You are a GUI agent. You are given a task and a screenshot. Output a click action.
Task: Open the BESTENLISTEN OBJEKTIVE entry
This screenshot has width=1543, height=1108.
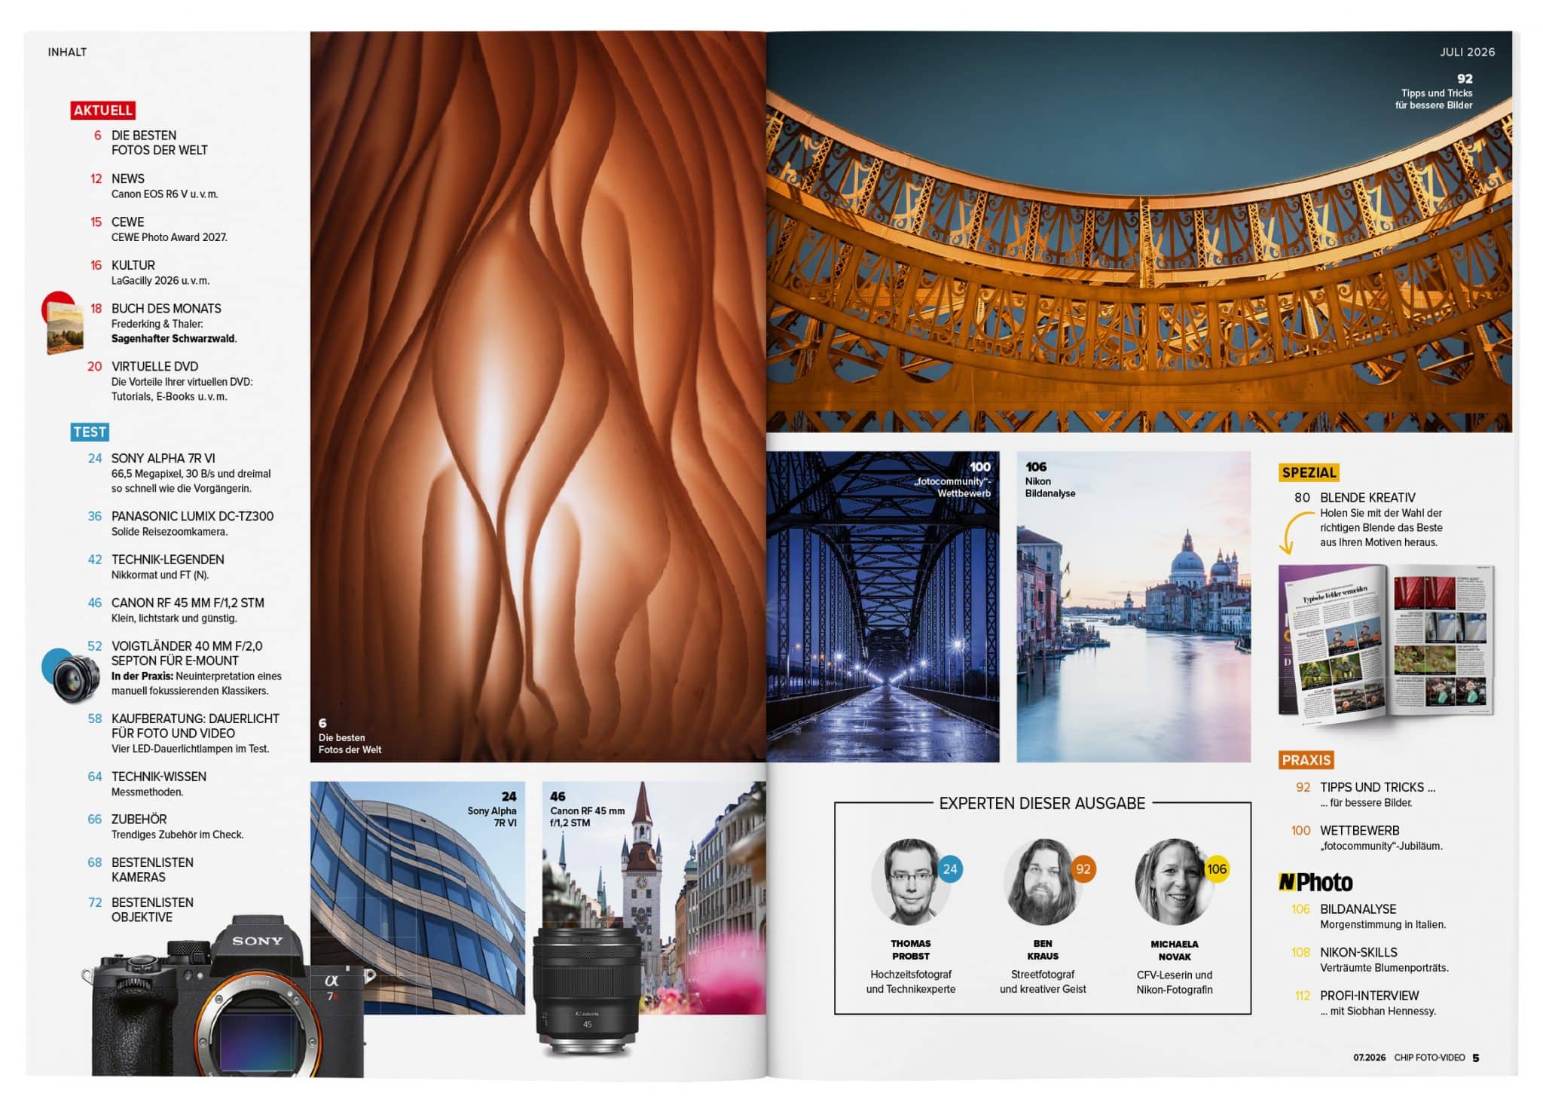coord(152,910)
